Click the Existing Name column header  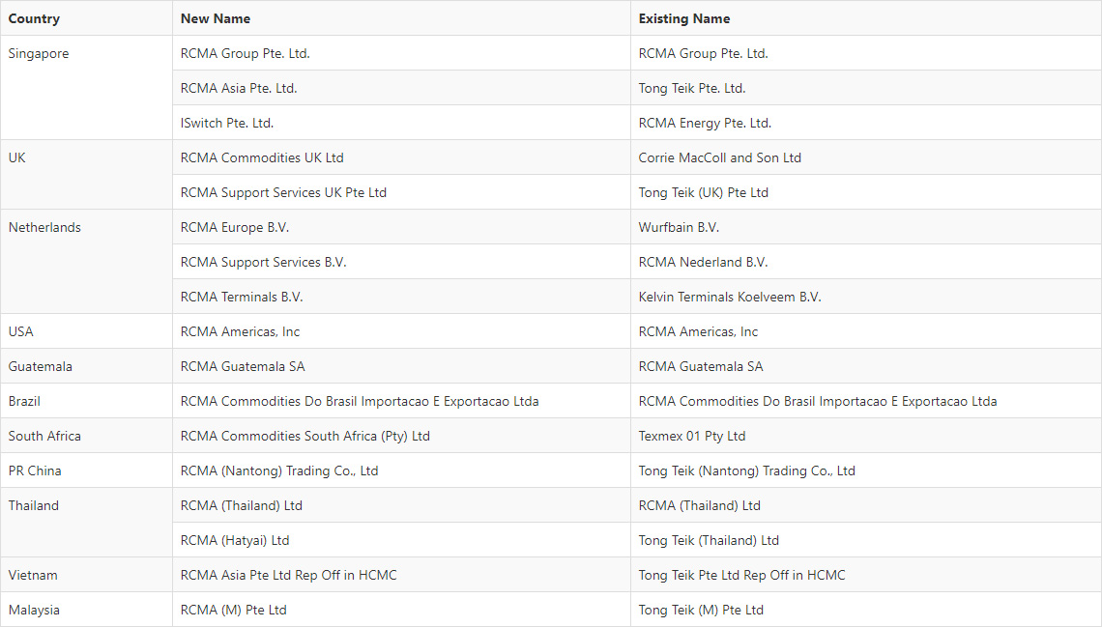pyautogui.click(x=866, y=18)
